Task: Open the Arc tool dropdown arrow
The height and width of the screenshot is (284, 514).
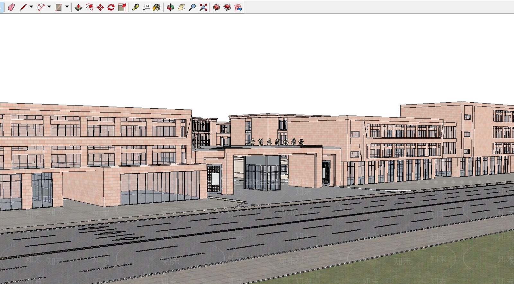Action: click(x=49, y=7)
